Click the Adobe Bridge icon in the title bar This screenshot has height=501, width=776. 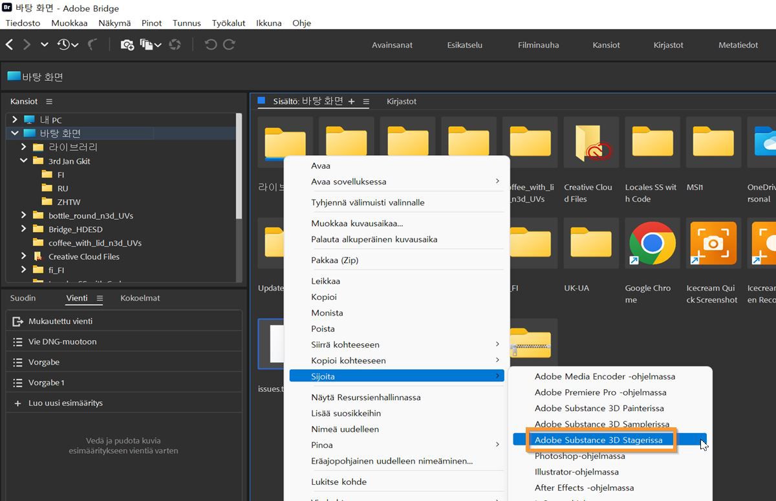pyautogui.click(x=7, y=8)
